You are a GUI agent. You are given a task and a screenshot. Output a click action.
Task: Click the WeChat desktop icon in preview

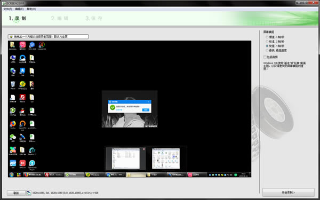pos(13,138)
